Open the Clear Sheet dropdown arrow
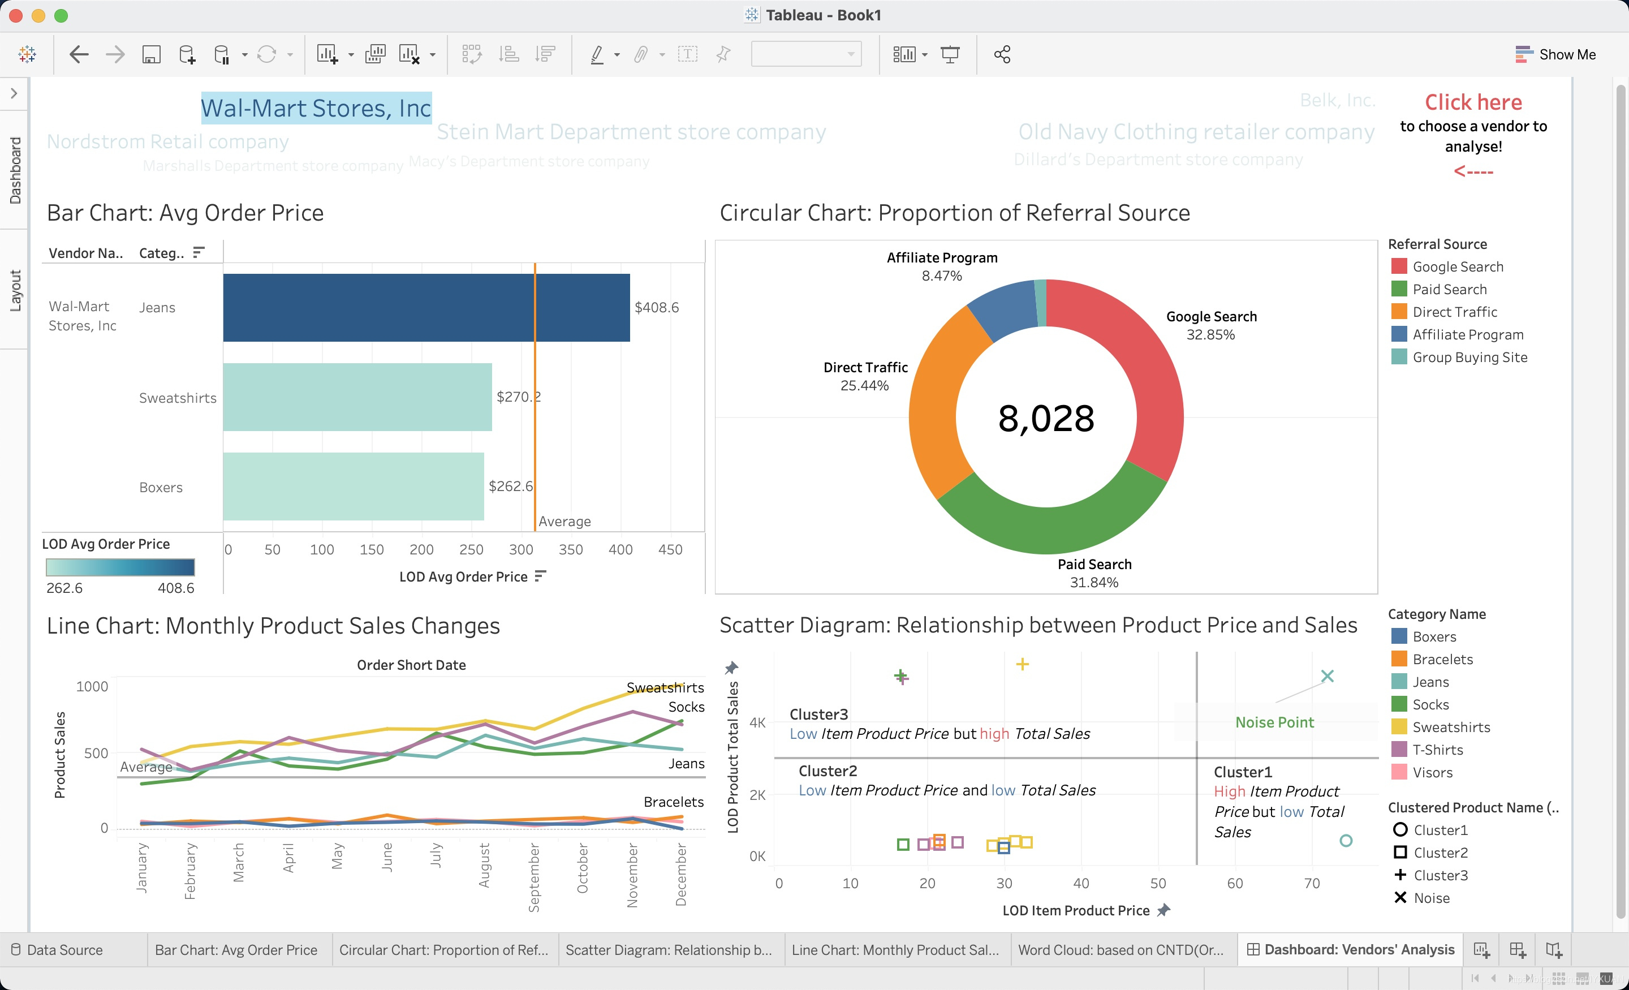The height and width of the screenshot is (990, 1629). [432, 55]
